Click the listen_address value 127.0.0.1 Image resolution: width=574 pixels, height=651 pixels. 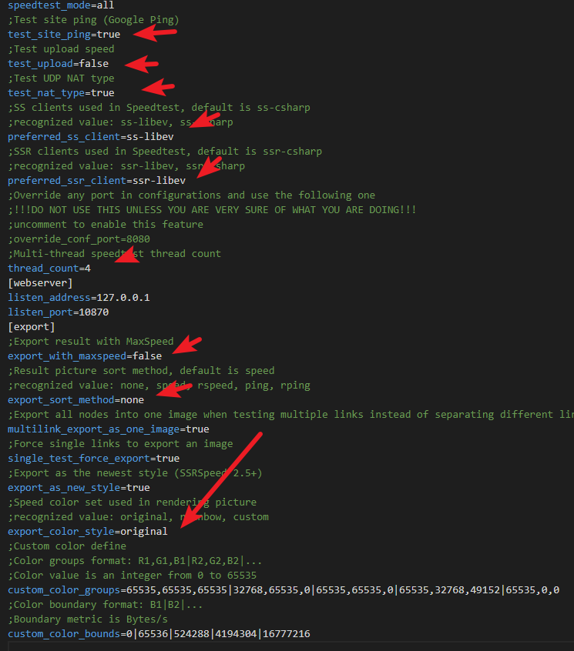pos(120,298)
